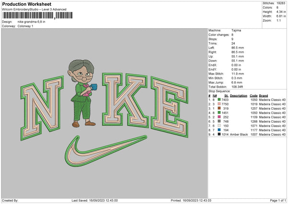Screen dimensions: 288x204
Task: Click the Max Jump value '6.8 mm'
Action: pos(237,82)
